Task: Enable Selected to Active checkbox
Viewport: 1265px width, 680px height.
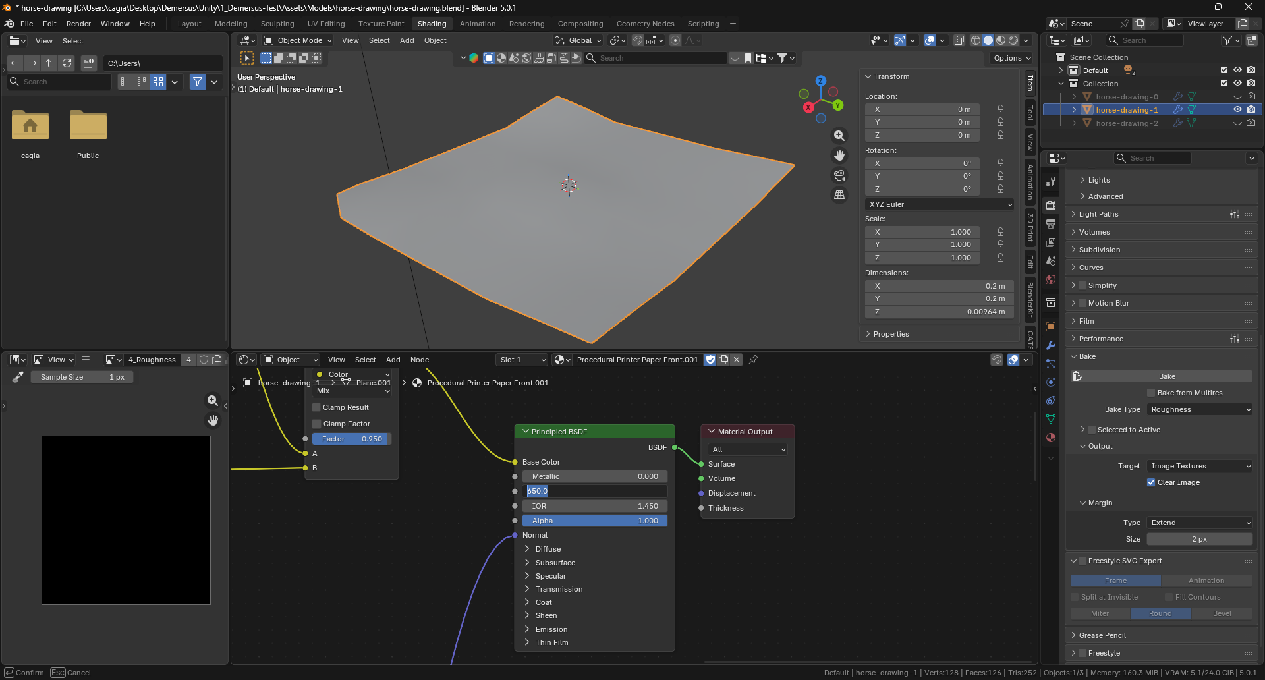Action: 1092,430
